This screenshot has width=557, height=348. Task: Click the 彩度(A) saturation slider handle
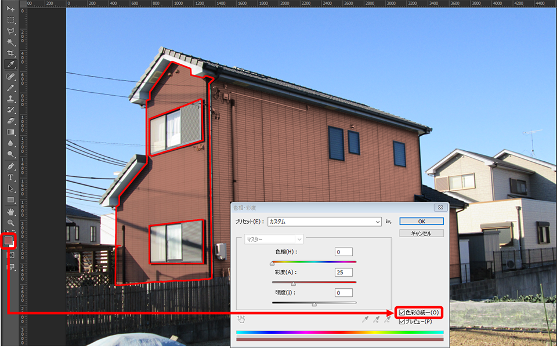(x=294, y=284)
